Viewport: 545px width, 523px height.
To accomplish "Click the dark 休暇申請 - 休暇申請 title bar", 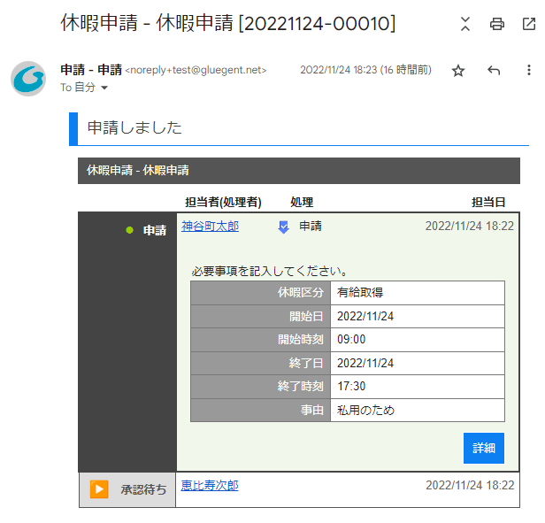I will click(299, 171).
